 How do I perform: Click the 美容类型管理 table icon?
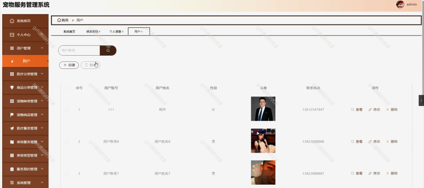tap(12, 155)
